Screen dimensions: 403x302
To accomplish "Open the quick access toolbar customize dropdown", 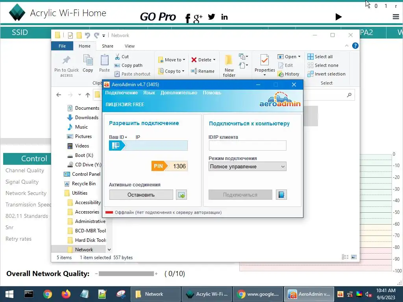I will (104, 35).
